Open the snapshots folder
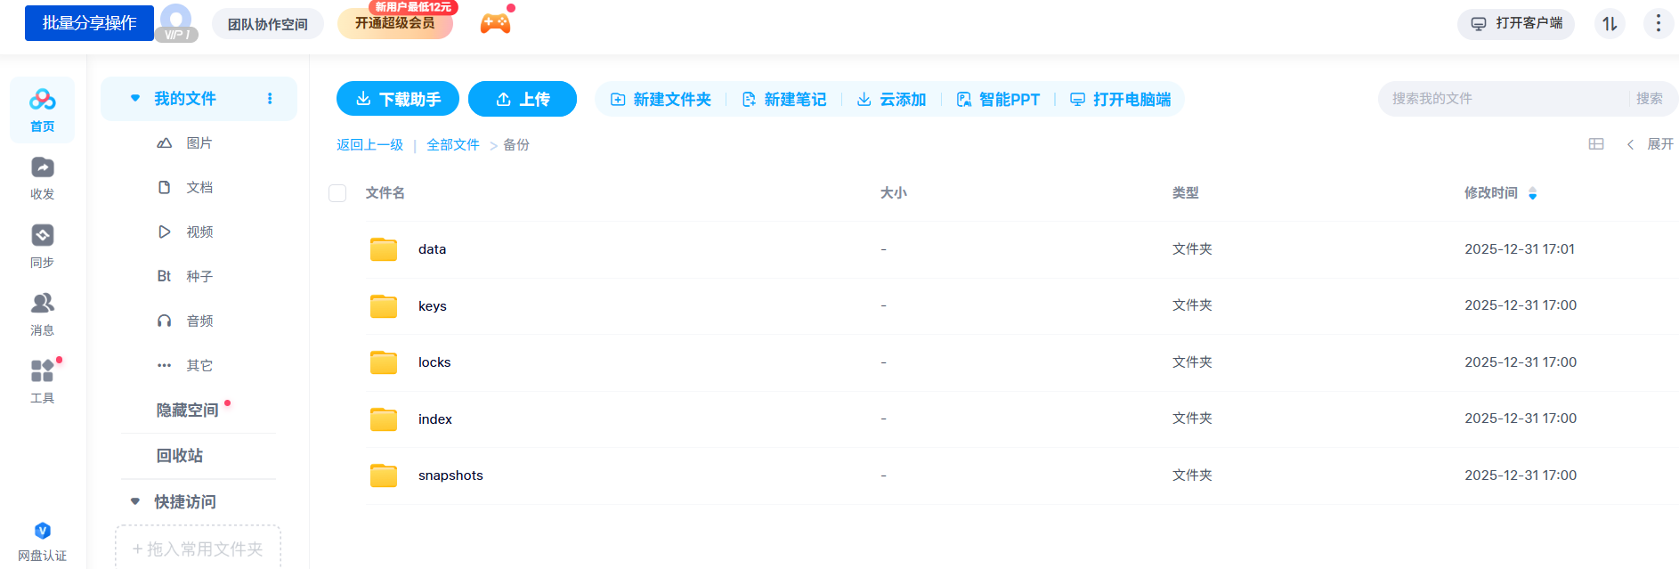The height and width of the screenshot is (569, 1679). 450,476
